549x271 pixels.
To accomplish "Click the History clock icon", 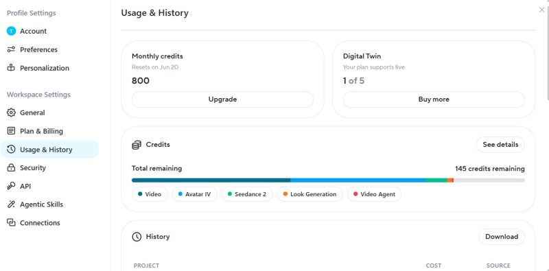I will [137, 237].
